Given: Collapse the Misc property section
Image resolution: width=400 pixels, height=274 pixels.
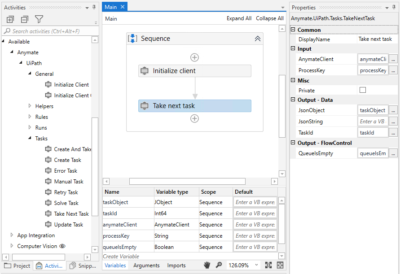Looking at the screenshot, I should pos(293,80).
